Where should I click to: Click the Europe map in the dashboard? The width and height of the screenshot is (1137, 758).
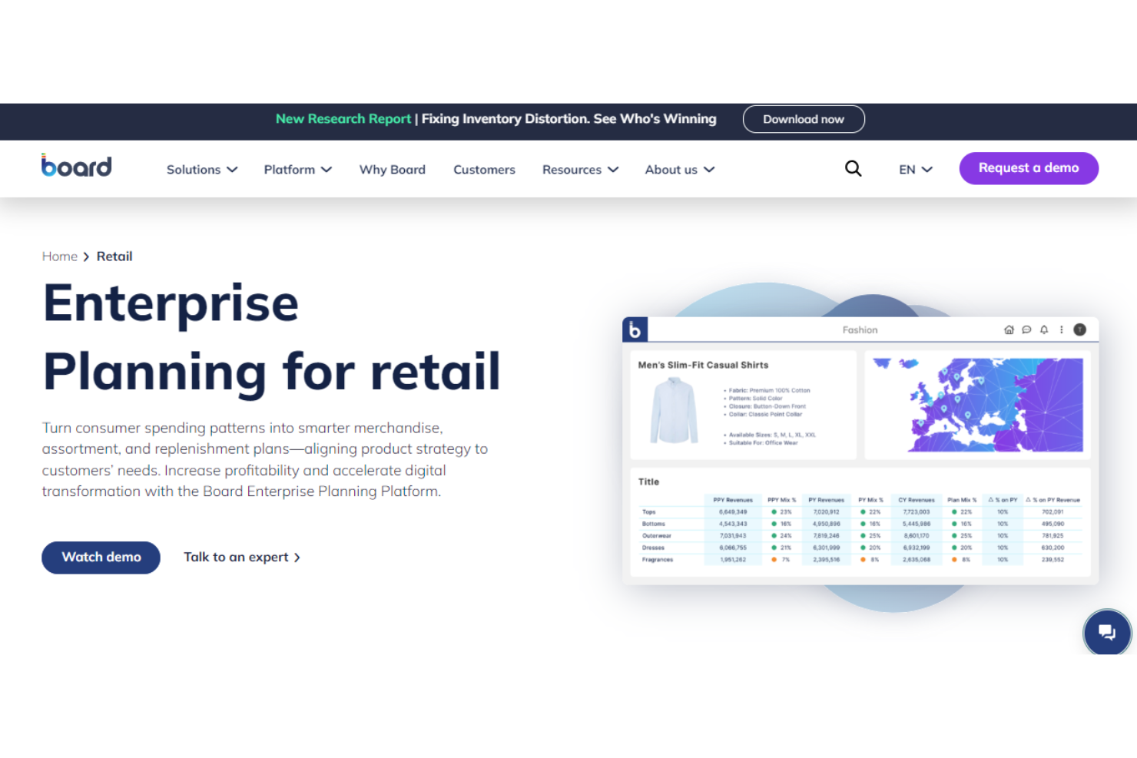coord(977,405)
